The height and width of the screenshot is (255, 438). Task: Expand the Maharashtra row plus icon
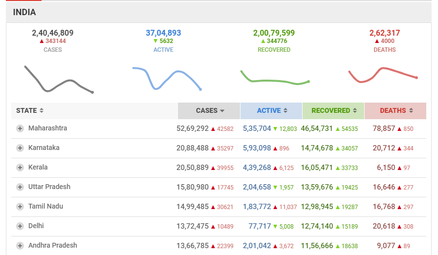[x=20, y=128]
